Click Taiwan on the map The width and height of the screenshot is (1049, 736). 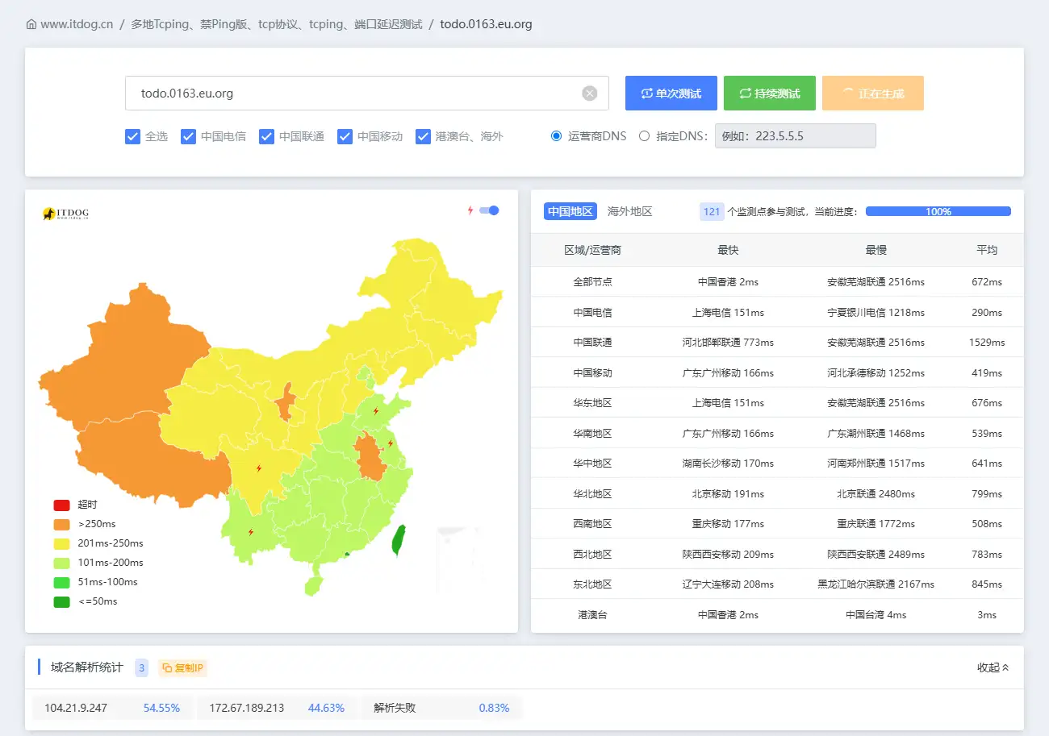pyautogui.click(x=399, y=540)
